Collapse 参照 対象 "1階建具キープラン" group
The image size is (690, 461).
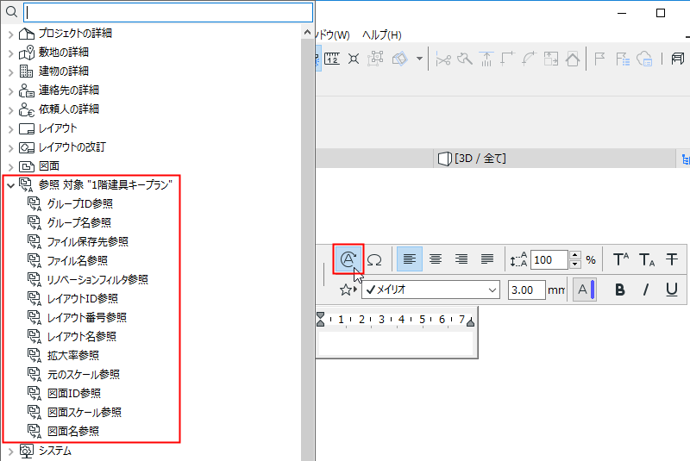(x=11, y=185)
